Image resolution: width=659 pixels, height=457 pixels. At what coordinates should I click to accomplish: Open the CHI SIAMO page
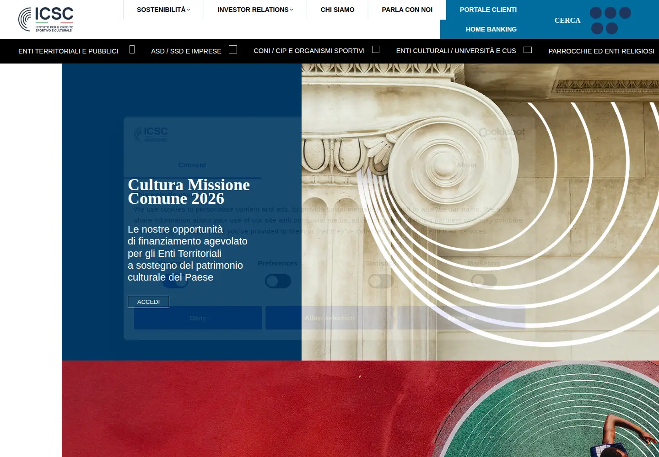click(337, 10)
